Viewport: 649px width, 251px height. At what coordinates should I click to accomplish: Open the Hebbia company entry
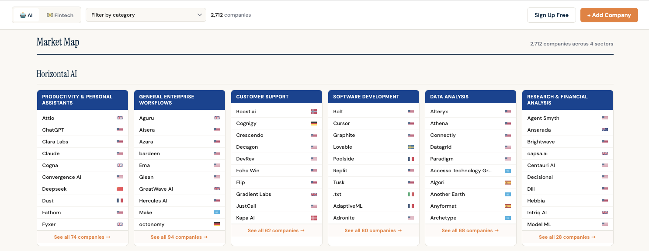[568, 201]
